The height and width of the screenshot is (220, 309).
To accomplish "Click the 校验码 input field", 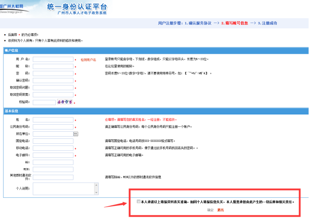I will (x=44, y=102).
